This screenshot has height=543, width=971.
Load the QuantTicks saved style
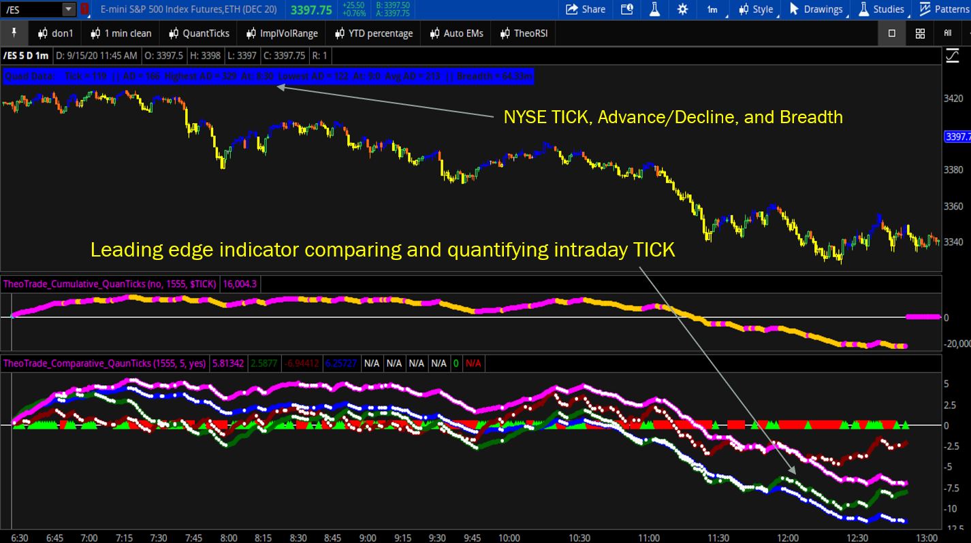[x=199, y=33]
